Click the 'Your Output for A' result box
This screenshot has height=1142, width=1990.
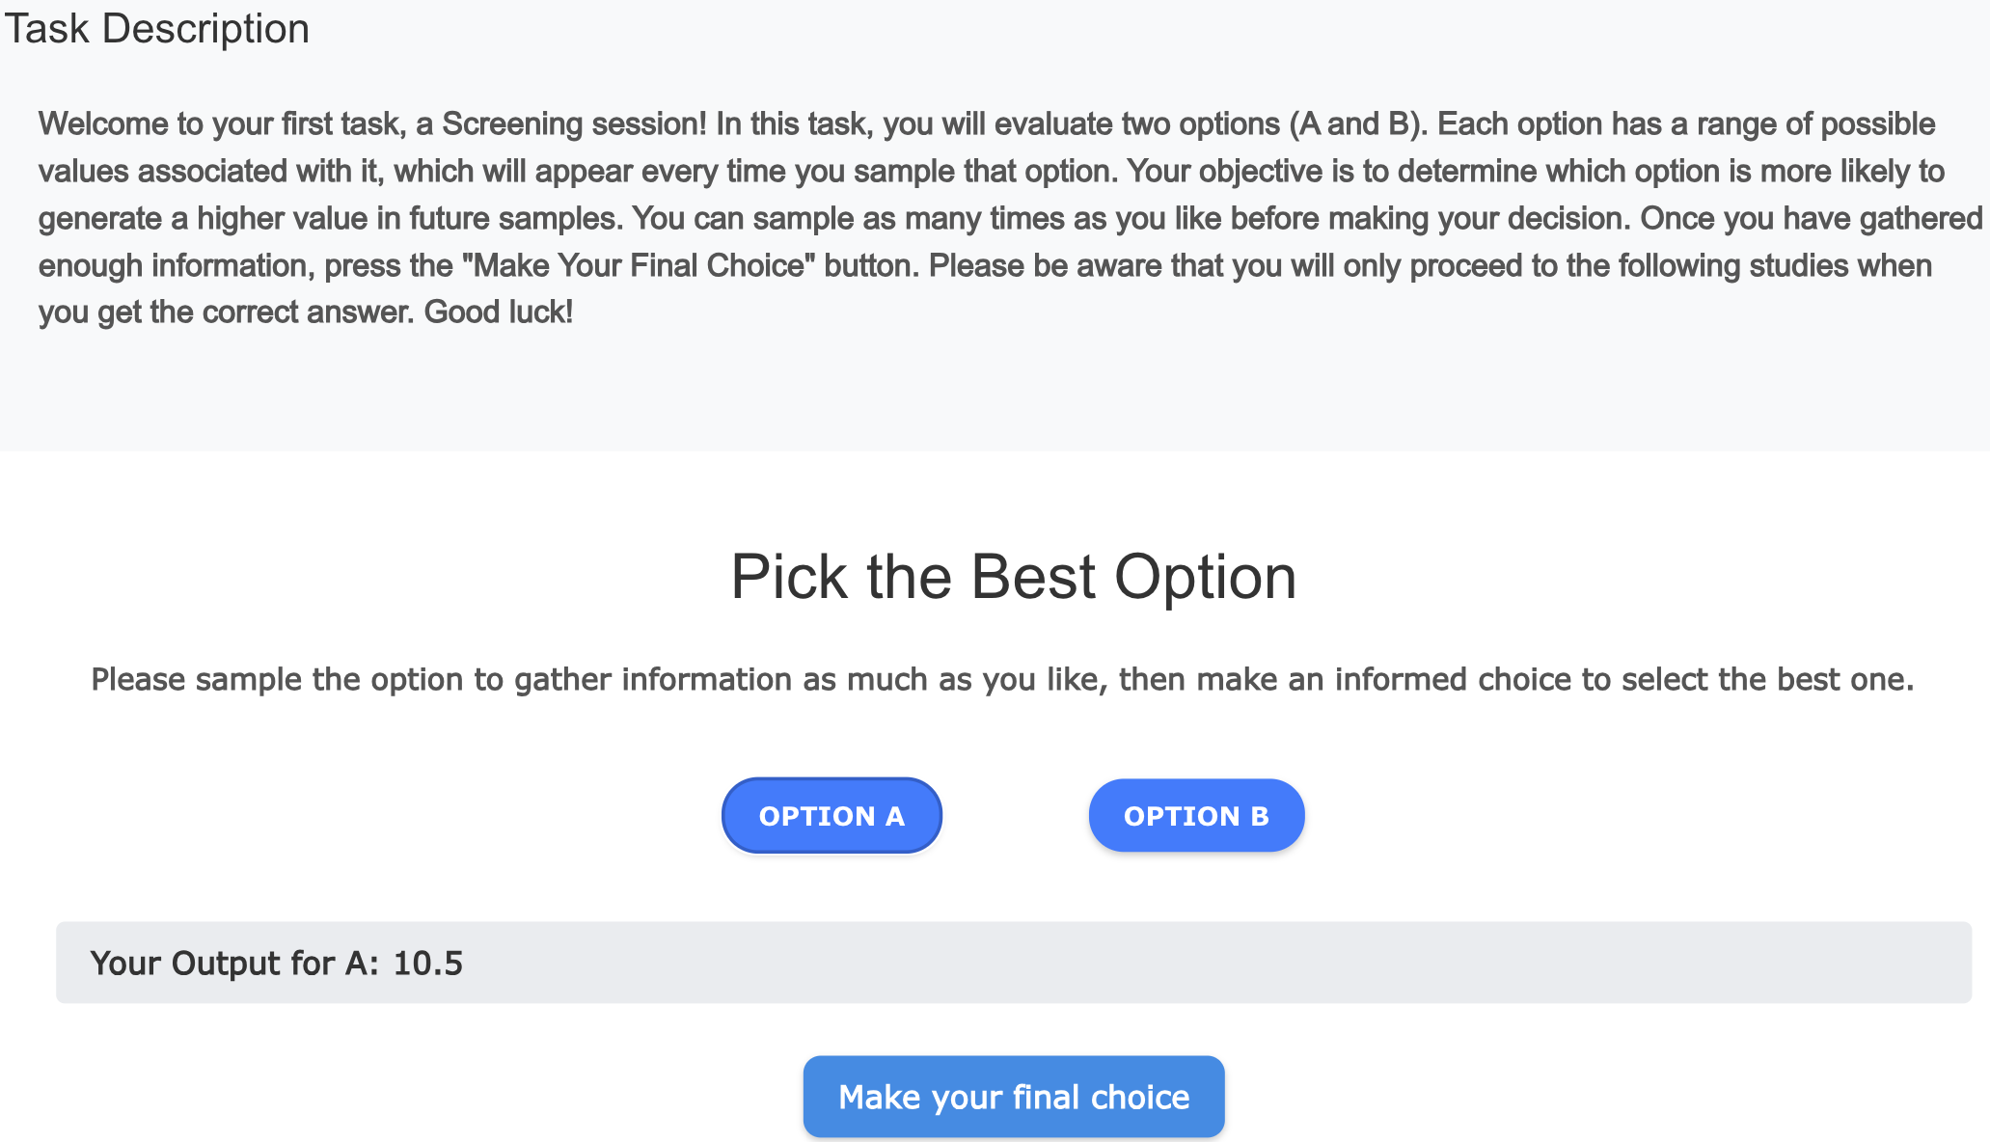pos(1013,963)
